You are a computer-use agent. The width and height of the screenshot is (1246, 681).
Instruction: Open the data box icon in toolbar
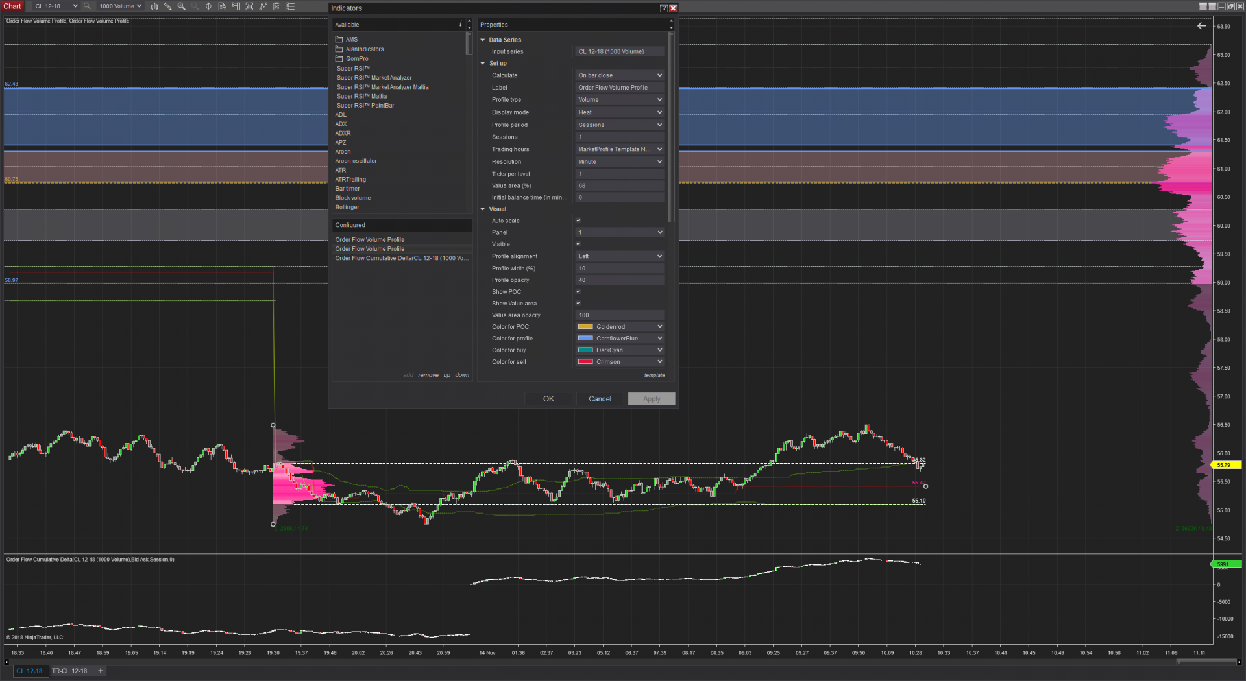(222, 6)
